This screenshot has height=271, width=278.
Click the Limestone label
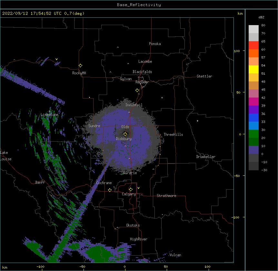49,115
